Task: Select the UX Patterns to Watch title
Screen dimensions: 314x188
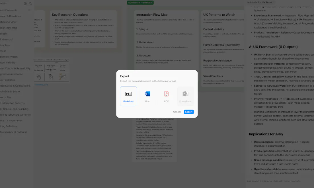Action: tap(219, 15)
